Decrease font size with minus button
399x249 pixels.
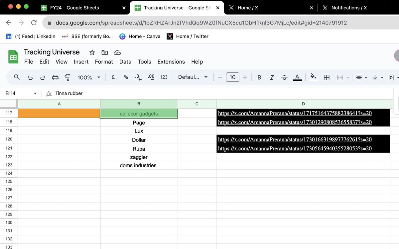(220, 77)
